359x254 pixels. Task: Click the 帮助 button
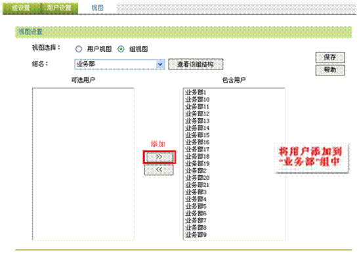330,70
